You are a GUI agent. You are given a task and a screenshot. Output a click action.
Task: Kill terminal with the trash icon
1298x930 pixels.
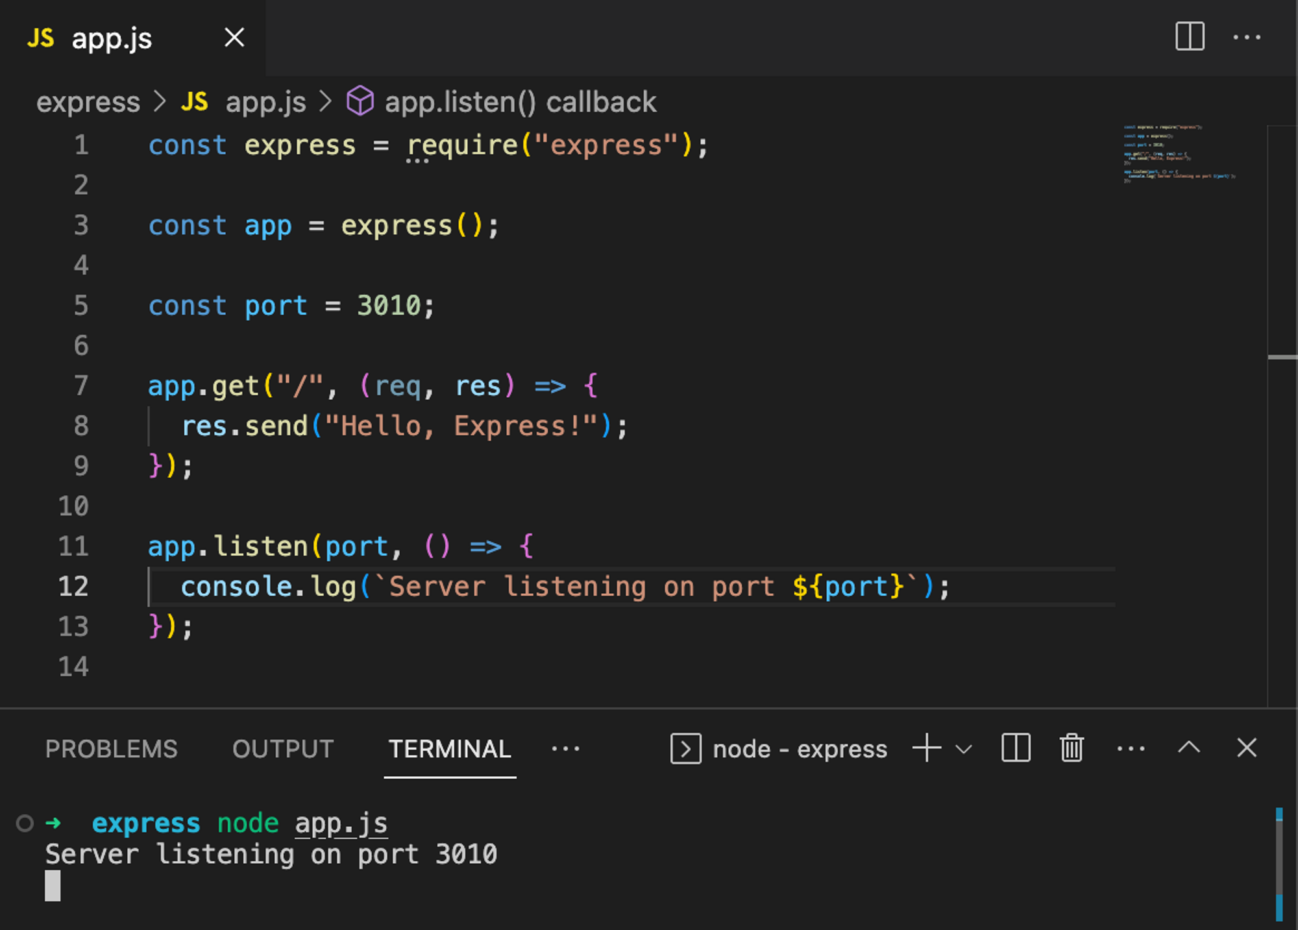click(x=1071, y=748)
